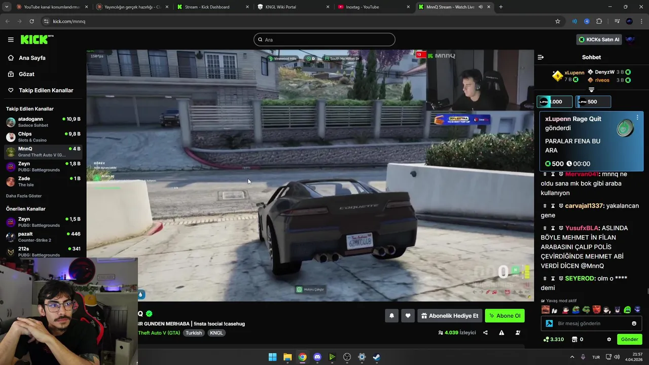Toggle microphone icon in system tray
Screen dimensions: 649x365
pos(583,357)
